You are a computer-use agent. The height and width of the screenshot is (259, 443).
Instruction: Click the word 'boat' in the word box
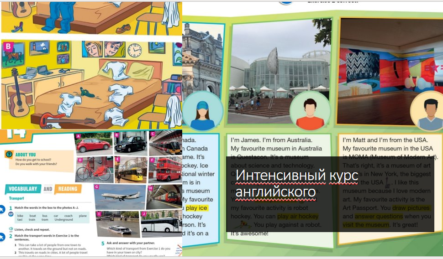click(x=33, y=216)
